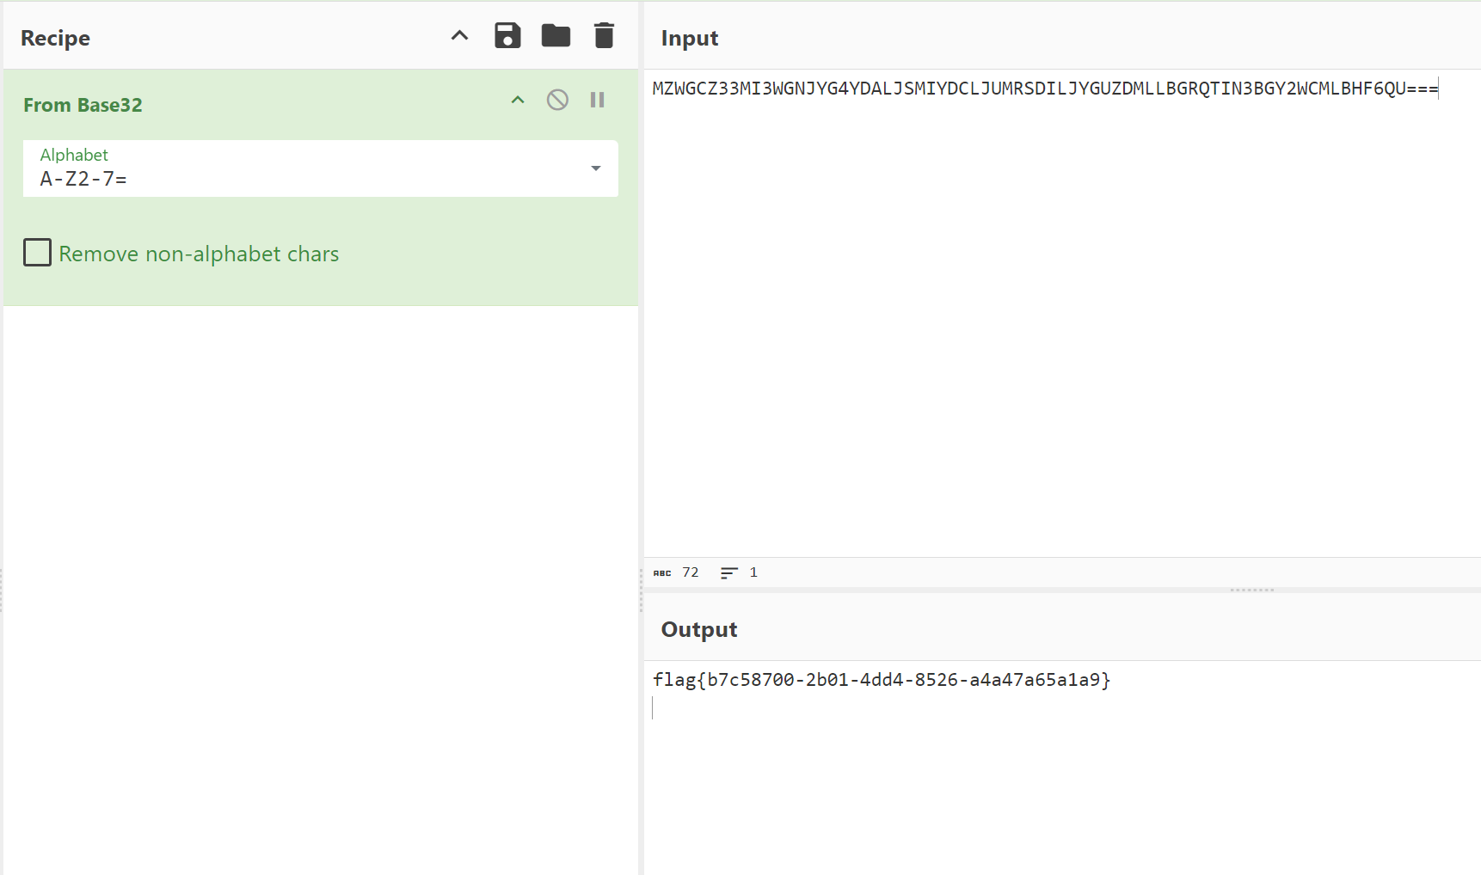Screen dimensions: 1481x875
Task: Click the flag text in Output
Action: (x=881, y=680)
